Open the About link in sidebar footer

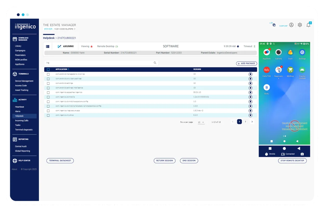click(x=14, y=169)
